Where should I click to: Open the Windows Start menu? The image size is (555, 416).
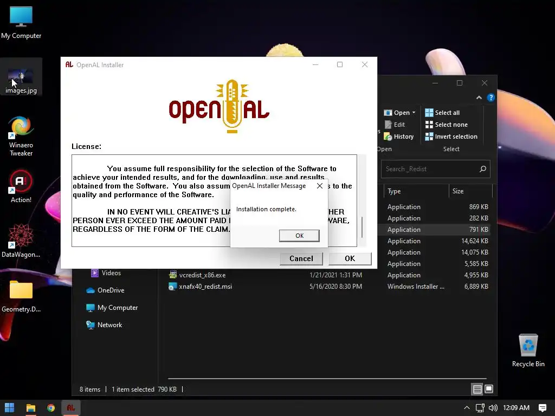click(x=10, y=408)
